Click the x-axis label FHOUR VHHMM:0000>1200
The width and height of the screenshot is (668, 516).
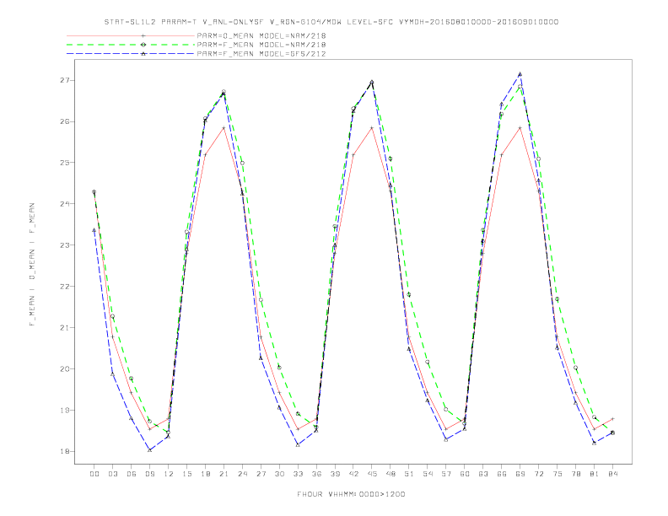tap(351, 494)
